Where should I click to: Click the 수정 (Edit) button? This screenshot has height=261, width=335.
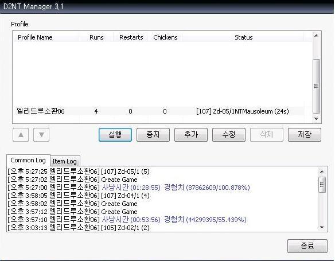(x=229, y=135)
